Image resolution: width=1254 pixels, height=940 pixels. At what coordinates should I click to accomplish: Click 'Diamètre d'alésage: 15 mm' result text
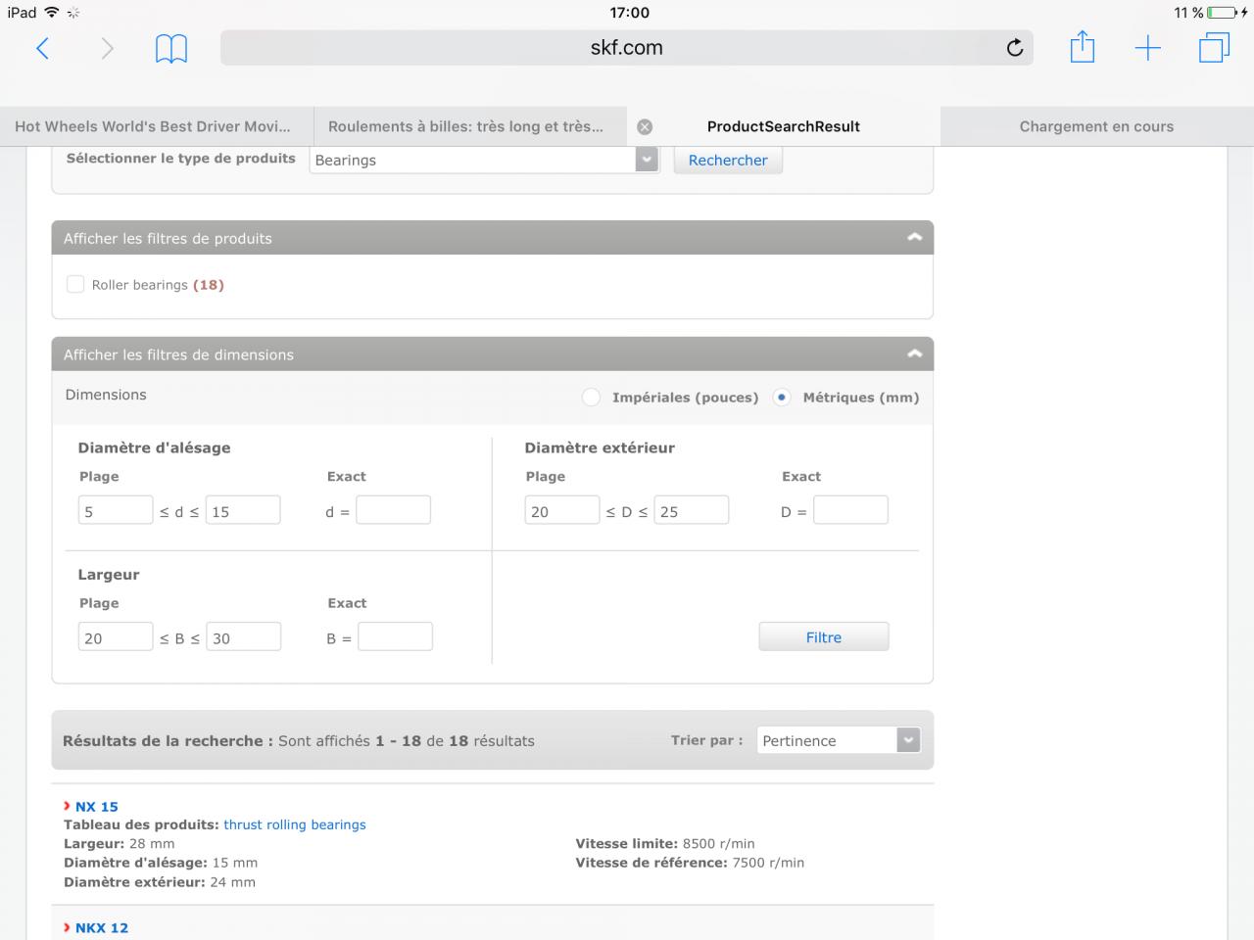click(x=161, y=863)
